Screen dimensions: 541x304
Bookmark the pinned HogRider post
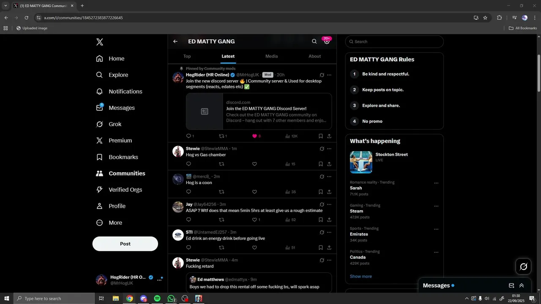(x=321, y=136)
